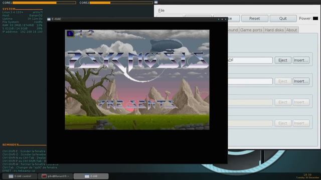Open the About tab
The width and height of the screenshot is (321, 180).
pyautogui.click(x=291, y=30)
